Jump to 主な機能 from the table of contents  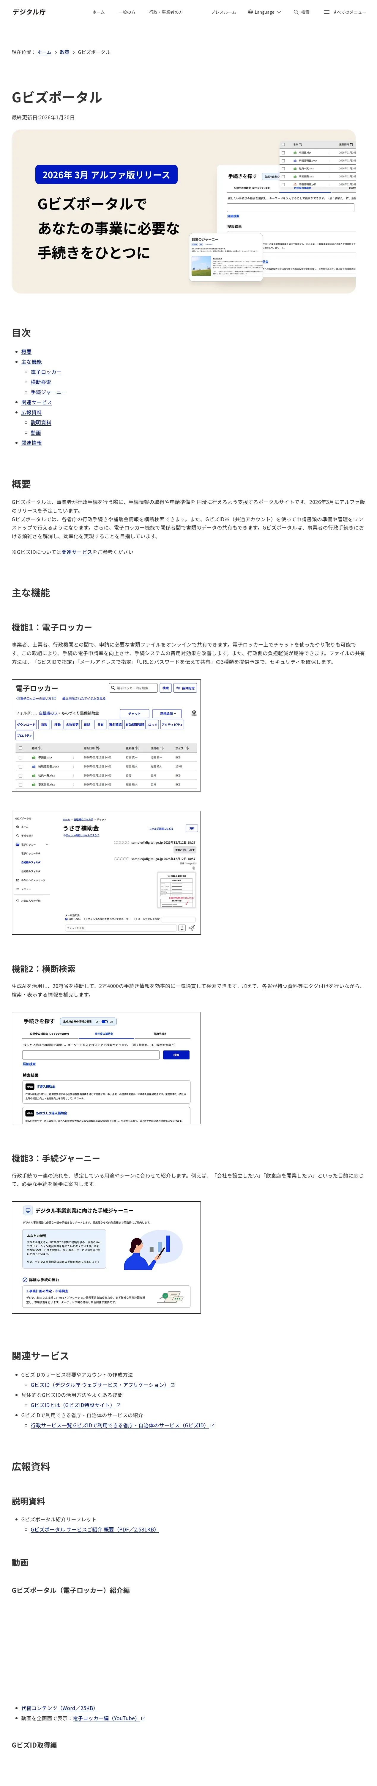31,362
